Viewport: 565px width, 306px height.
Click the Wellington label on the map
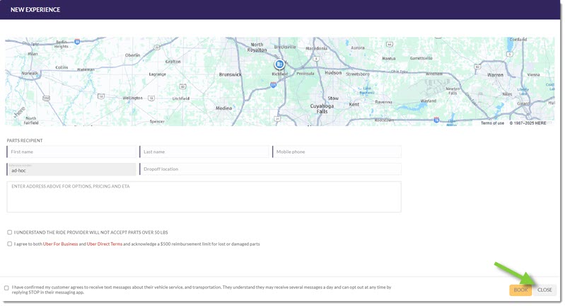tap(133, 98)
